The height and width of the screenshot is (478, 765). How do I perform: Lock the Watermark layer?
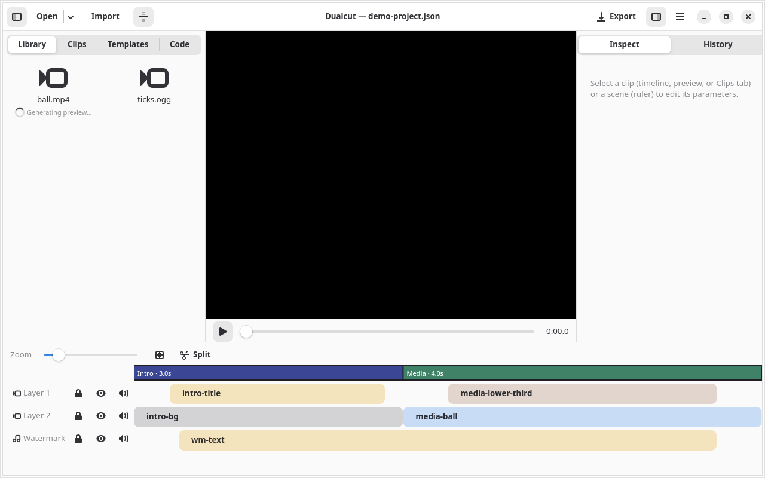click(x=78, y=439)
